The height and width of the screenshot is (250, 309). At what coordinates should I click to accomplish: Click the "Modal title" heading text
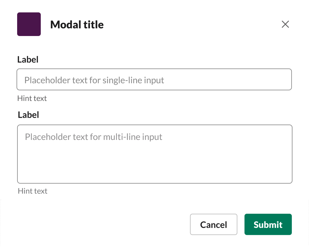tap(77, 24)
